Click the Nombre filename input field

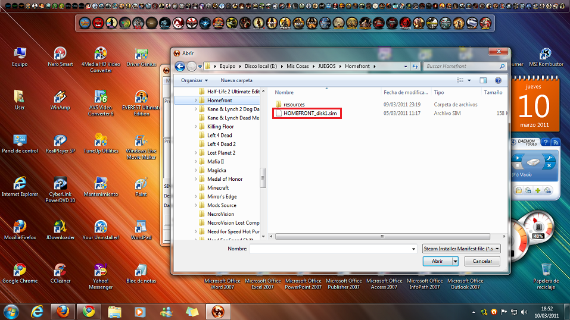tap(330, 249)
